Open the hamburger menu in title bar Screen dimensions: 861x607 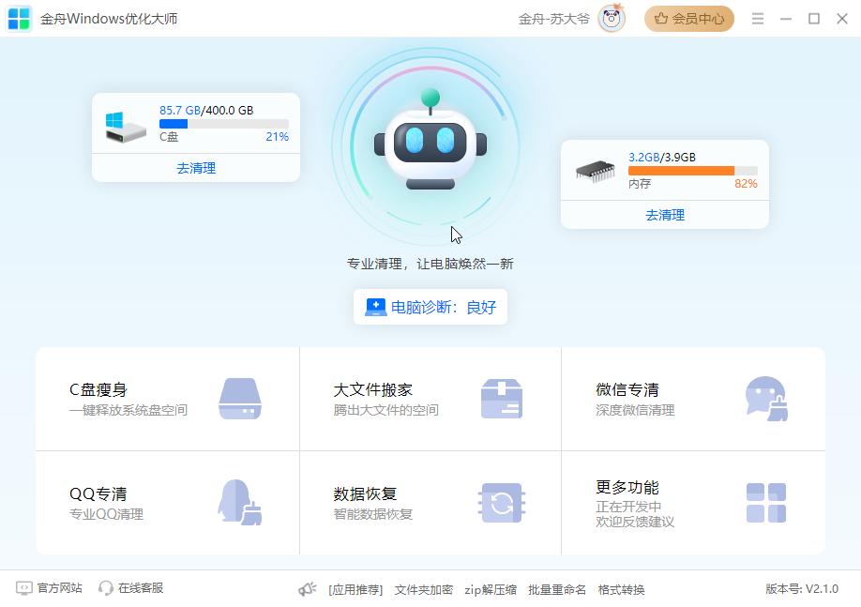pyautogui.click(x=758, y=19)
